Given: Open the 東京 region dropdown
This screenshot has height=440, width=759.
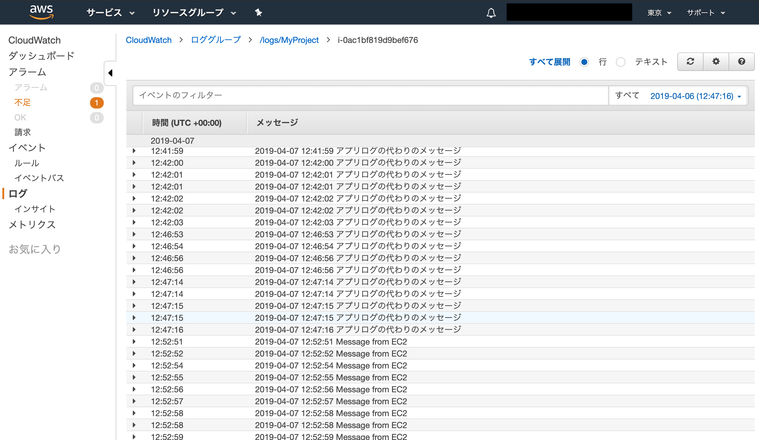Looking at the screenshot, I should [x=659, y=13].
